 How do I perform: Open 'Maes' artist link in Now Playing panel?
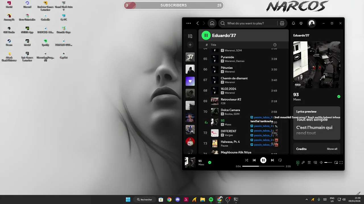(297, 99)
